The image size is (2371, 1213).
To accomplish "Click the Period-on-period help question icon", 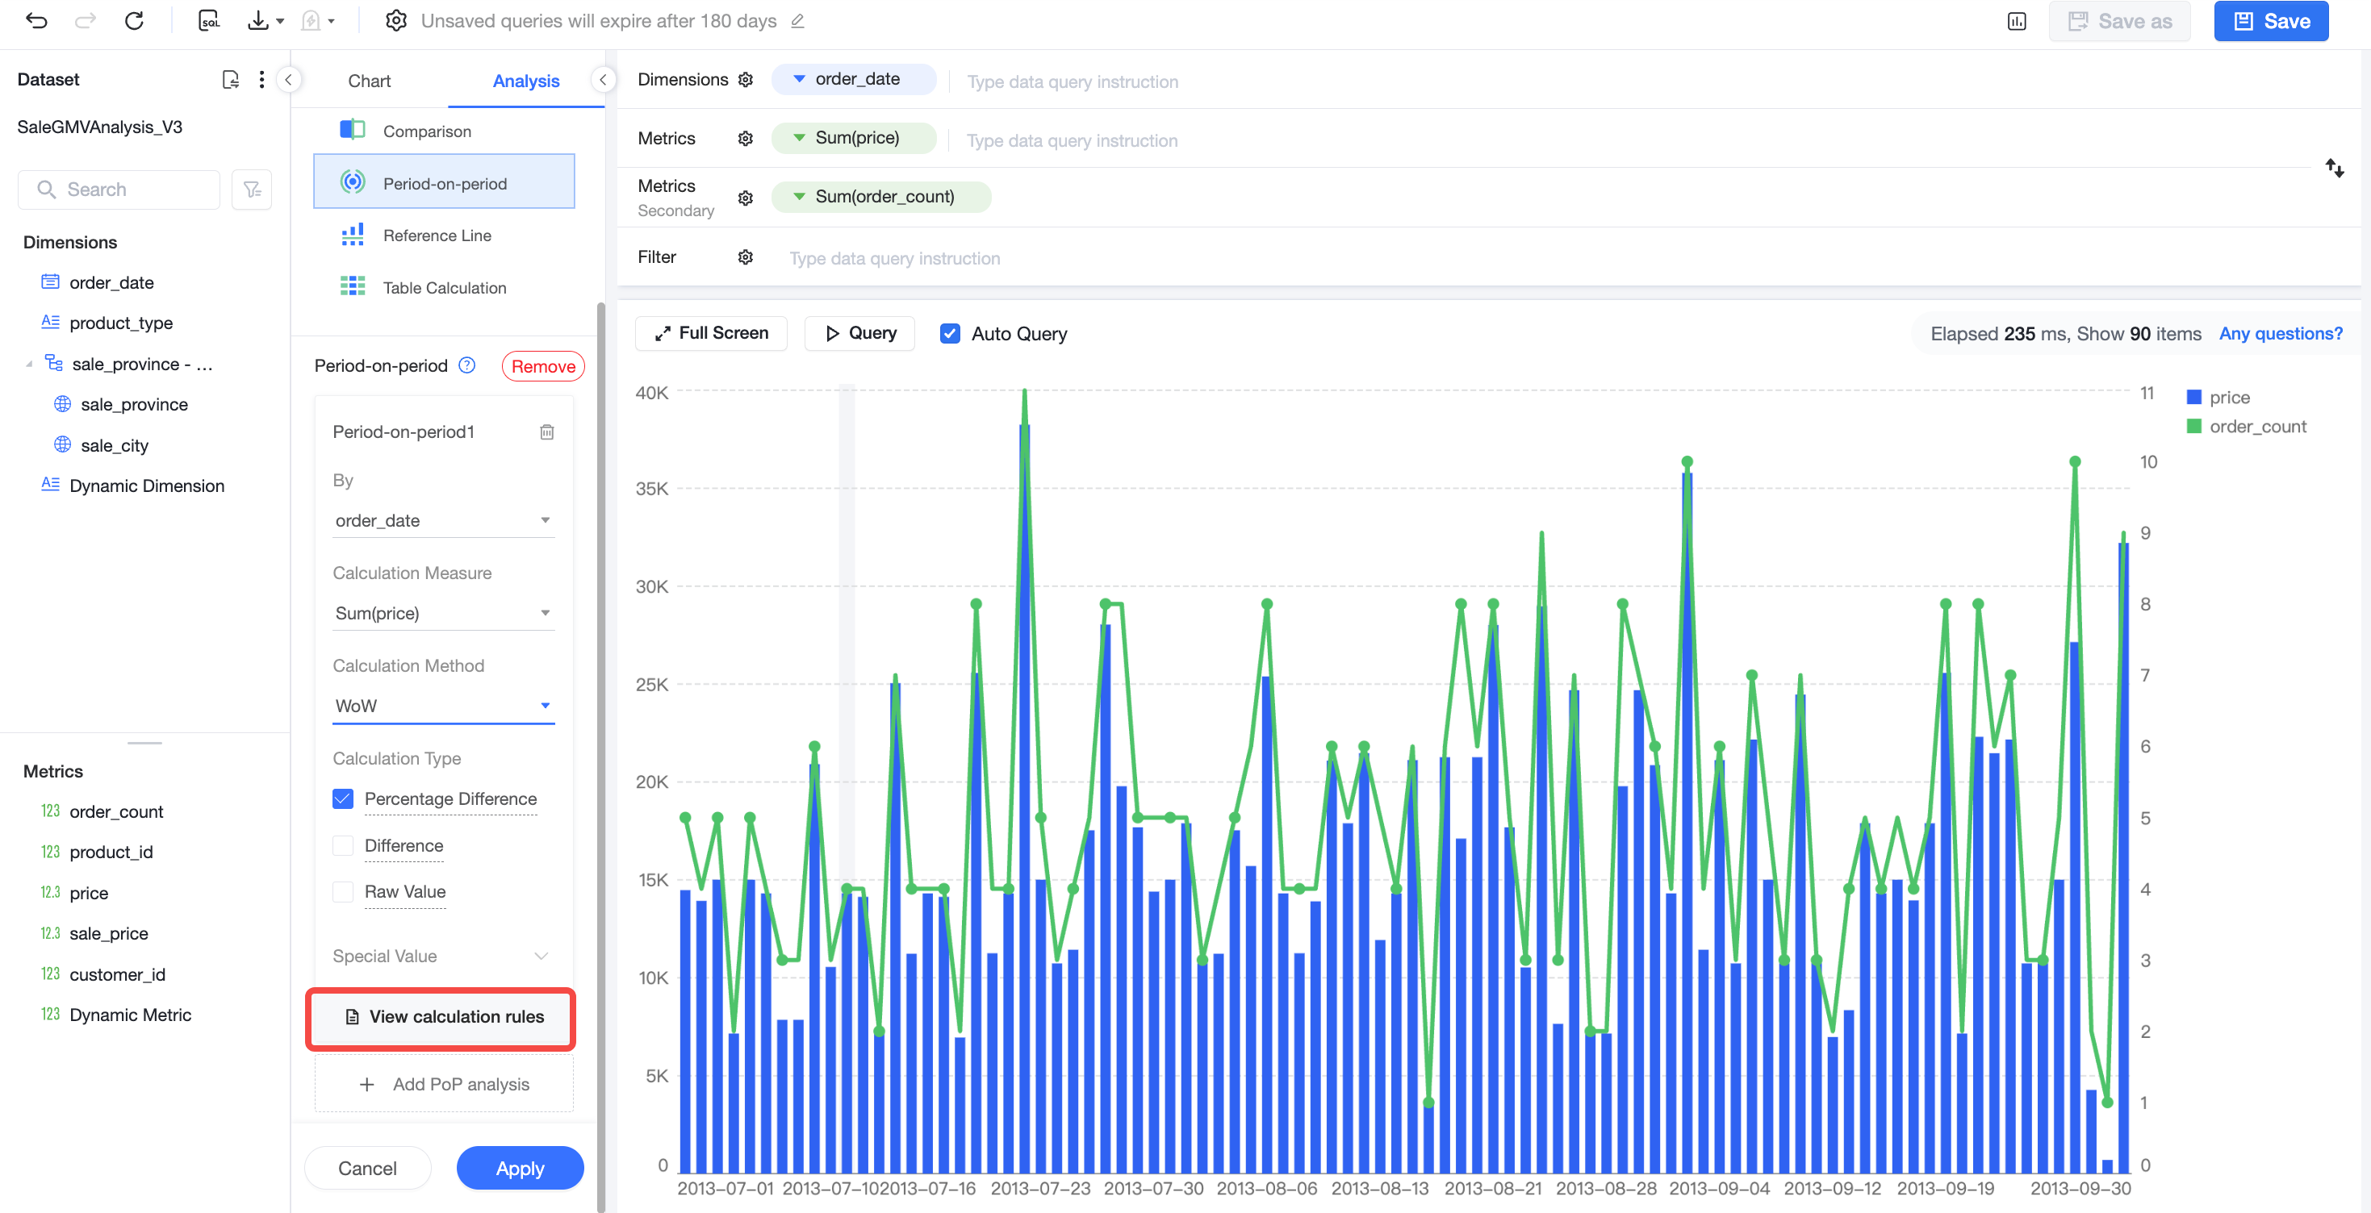I will [x=467, y=365].
